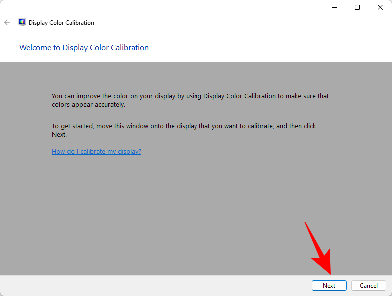Click the phrase 'colors appear accurately' in the description

pyautogui.click(x=88, y=105)
